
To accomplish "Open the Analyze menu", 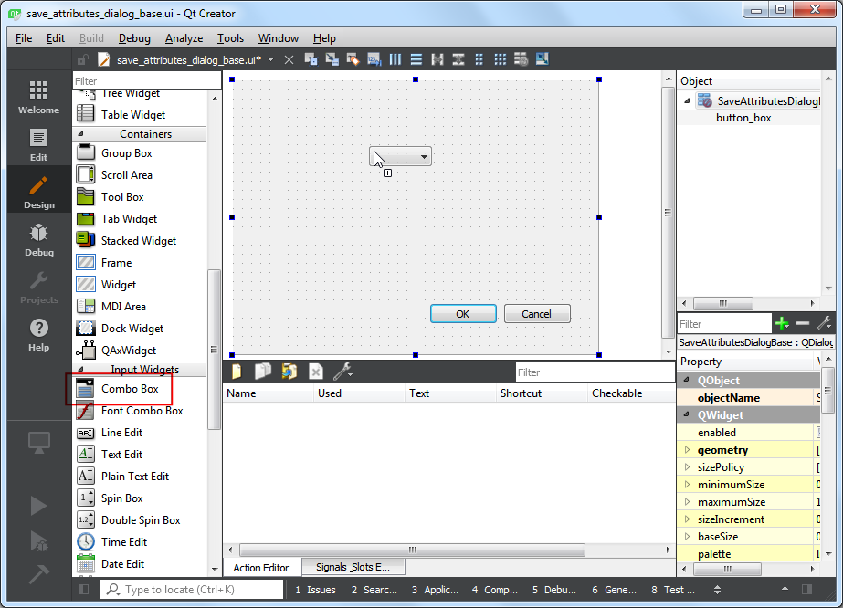I will [184, 38].
